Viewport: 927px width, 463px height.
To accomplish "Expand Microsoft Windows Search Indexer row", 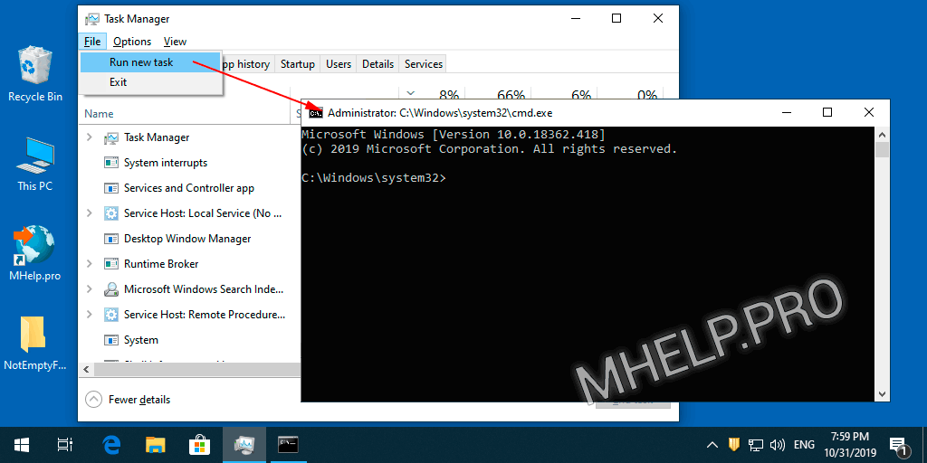I will [90, 289].
